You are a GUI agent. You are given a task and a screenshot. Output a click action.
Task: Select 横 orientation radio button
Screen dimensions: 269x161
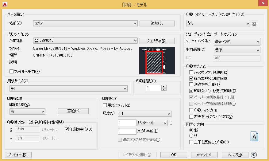191,135
